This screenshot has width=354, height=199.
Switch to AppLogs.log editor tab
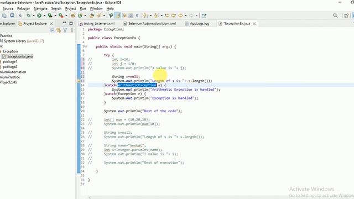(197, 23)
